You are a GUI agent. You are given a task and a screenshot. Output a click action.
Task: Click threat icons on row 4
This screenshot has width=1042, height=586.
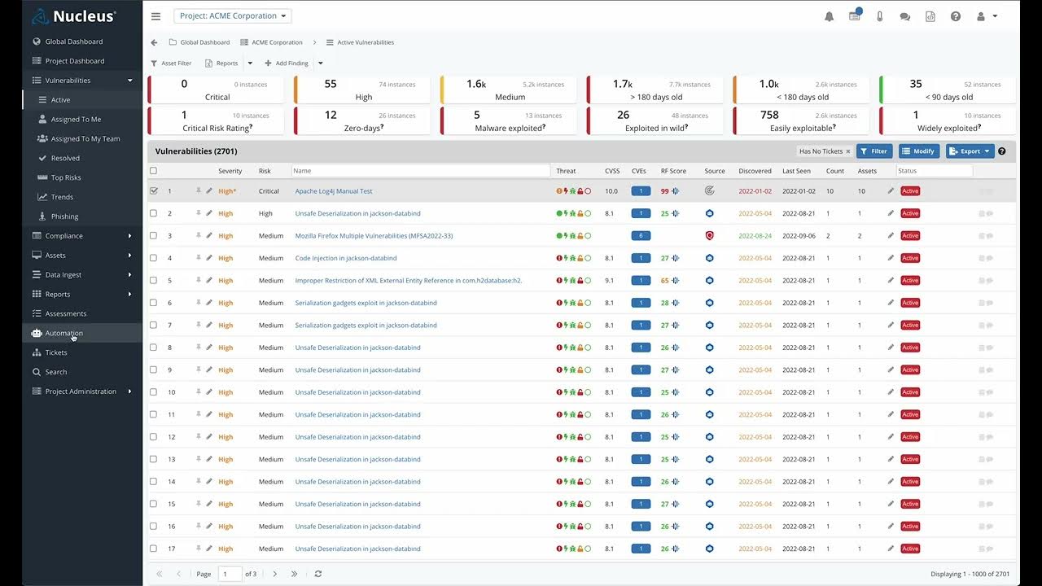(573, 258)
